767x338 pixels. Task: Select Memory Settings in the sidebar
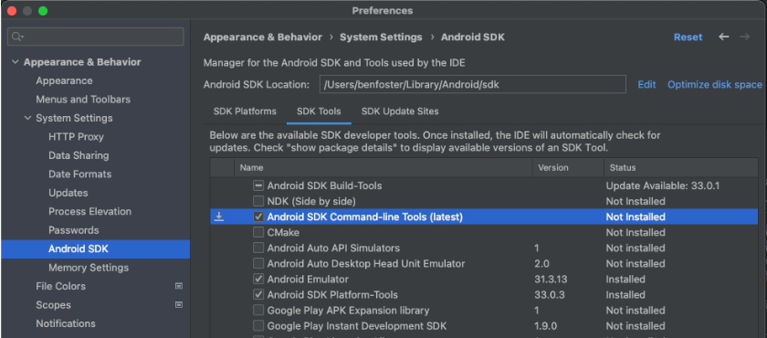89,268
